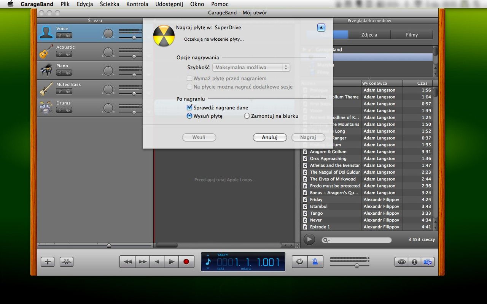Add a new track with plus button

point(48,261)
